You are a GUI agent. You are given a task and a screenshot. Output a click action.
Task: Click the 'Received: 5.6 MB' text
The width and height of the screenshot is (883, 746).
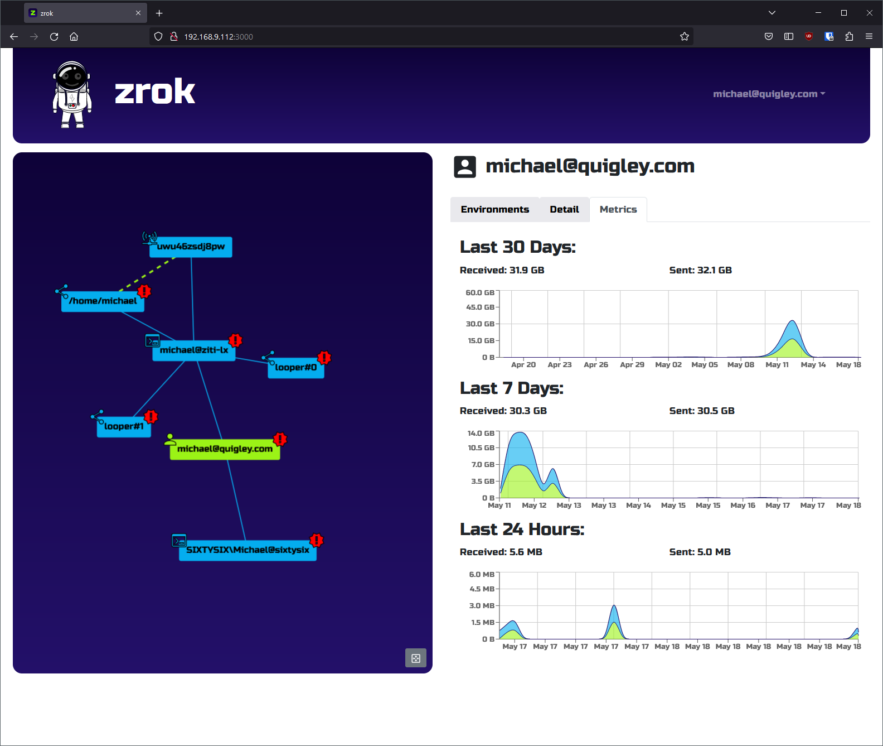click(501, 552)
